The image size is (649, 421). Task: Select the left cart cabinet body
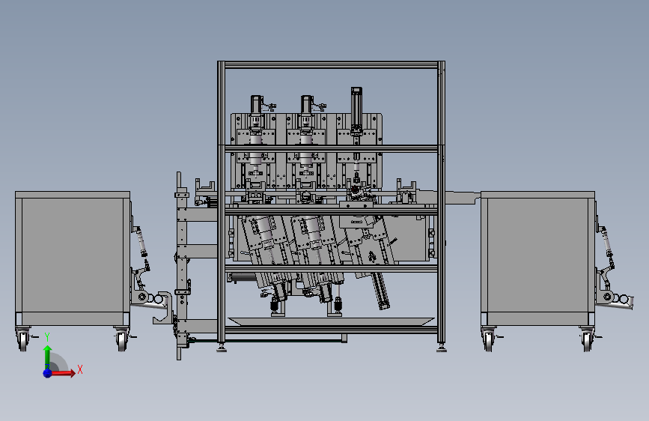coord(73,258)
